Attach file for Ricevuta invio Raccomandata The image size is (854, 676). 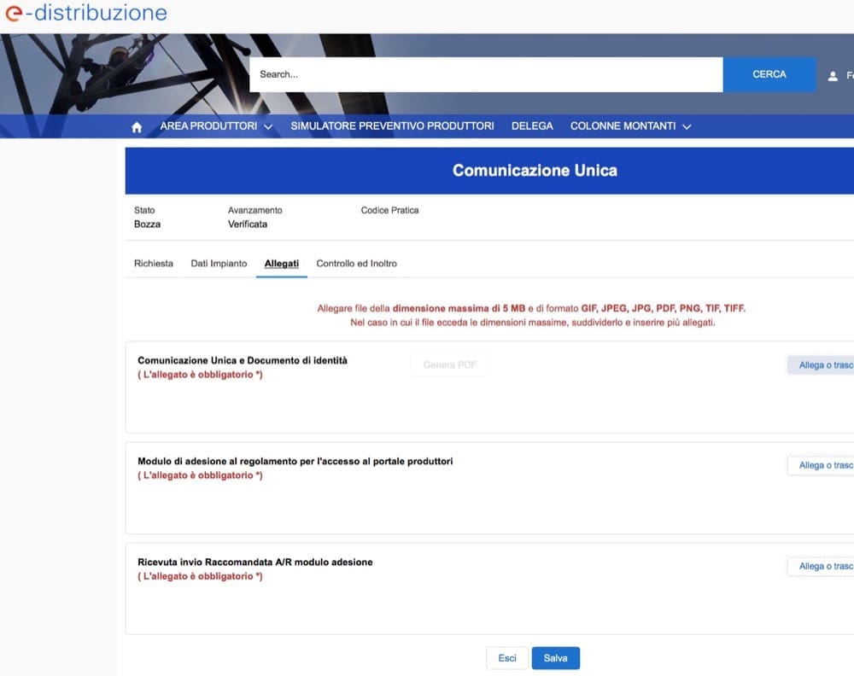pyautogui.click(x=822, y=567)
